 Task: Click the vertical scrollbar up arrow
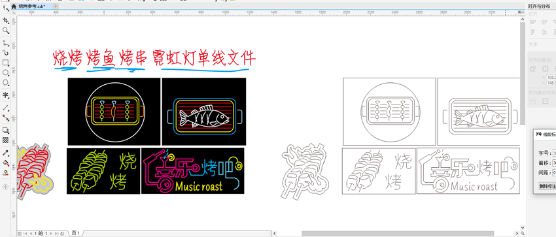pos(523,19)
